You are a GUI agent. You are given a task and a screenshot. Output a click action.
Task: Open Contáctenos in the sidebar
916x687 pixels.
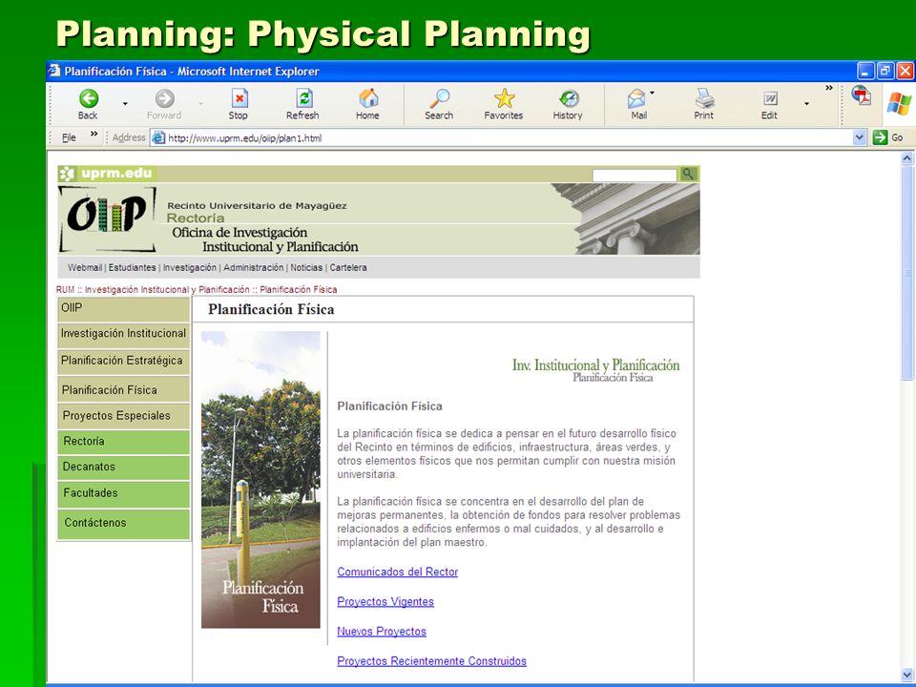(x=124, y=524)
